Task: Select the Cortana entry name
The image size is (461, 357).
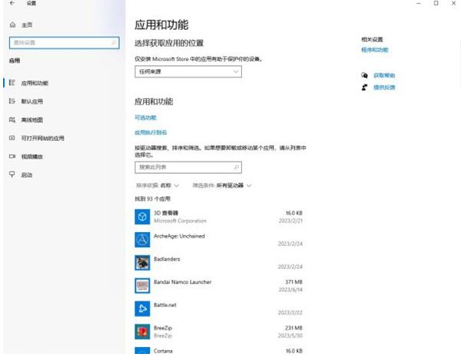Action: [x=163, y=351]
